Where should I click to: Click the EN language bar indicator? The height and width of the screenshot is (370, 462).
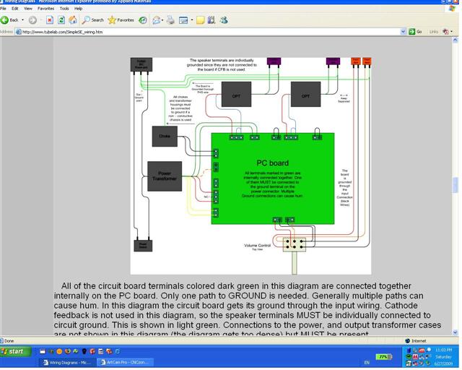pyautogui.click(x=367, y=363)
